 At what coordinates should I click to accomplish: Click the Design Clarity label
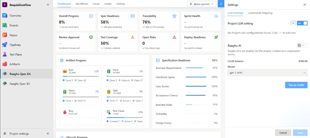163,123
